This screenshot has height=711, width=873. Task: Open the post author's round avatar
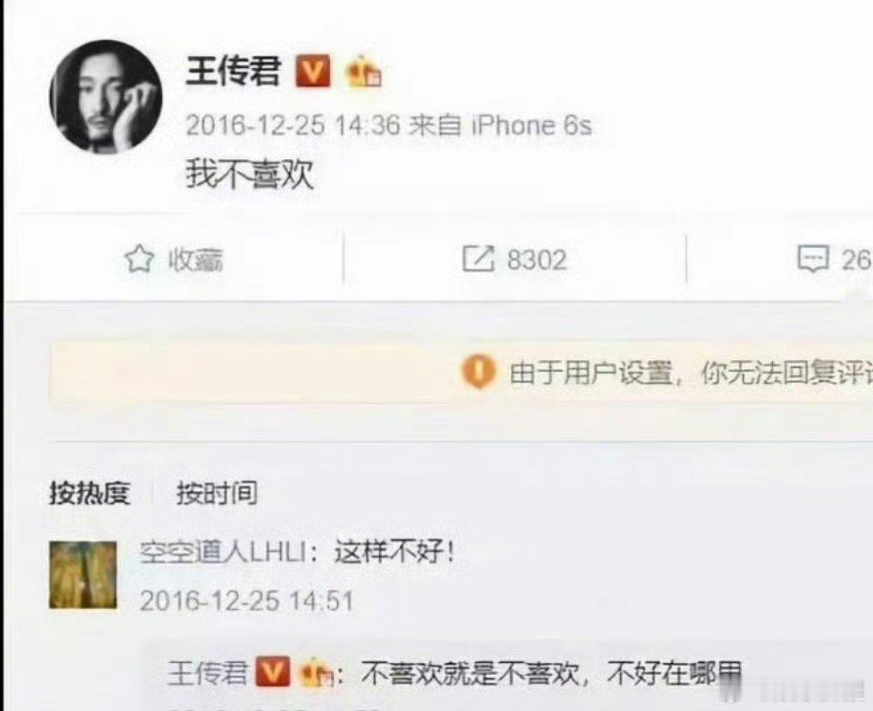point(105,96)
